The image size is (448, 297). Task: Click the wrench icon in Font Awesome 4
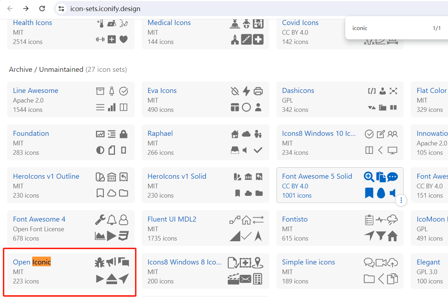pos(100,219)
